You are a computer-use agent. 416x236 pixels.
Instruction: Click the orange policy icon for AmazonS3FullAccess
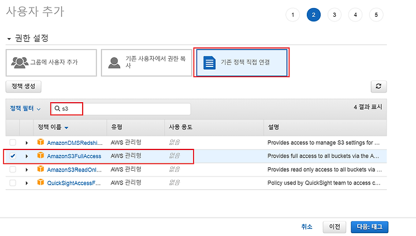tap(40, 155)
